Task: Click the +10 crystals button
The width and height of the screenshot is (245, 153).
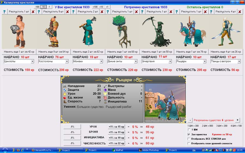Action: [101, 7]
